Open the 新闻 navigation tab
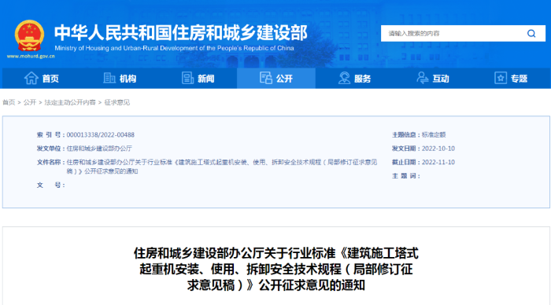The height and width of the screenshot is (305, 551). click(198, 79)
